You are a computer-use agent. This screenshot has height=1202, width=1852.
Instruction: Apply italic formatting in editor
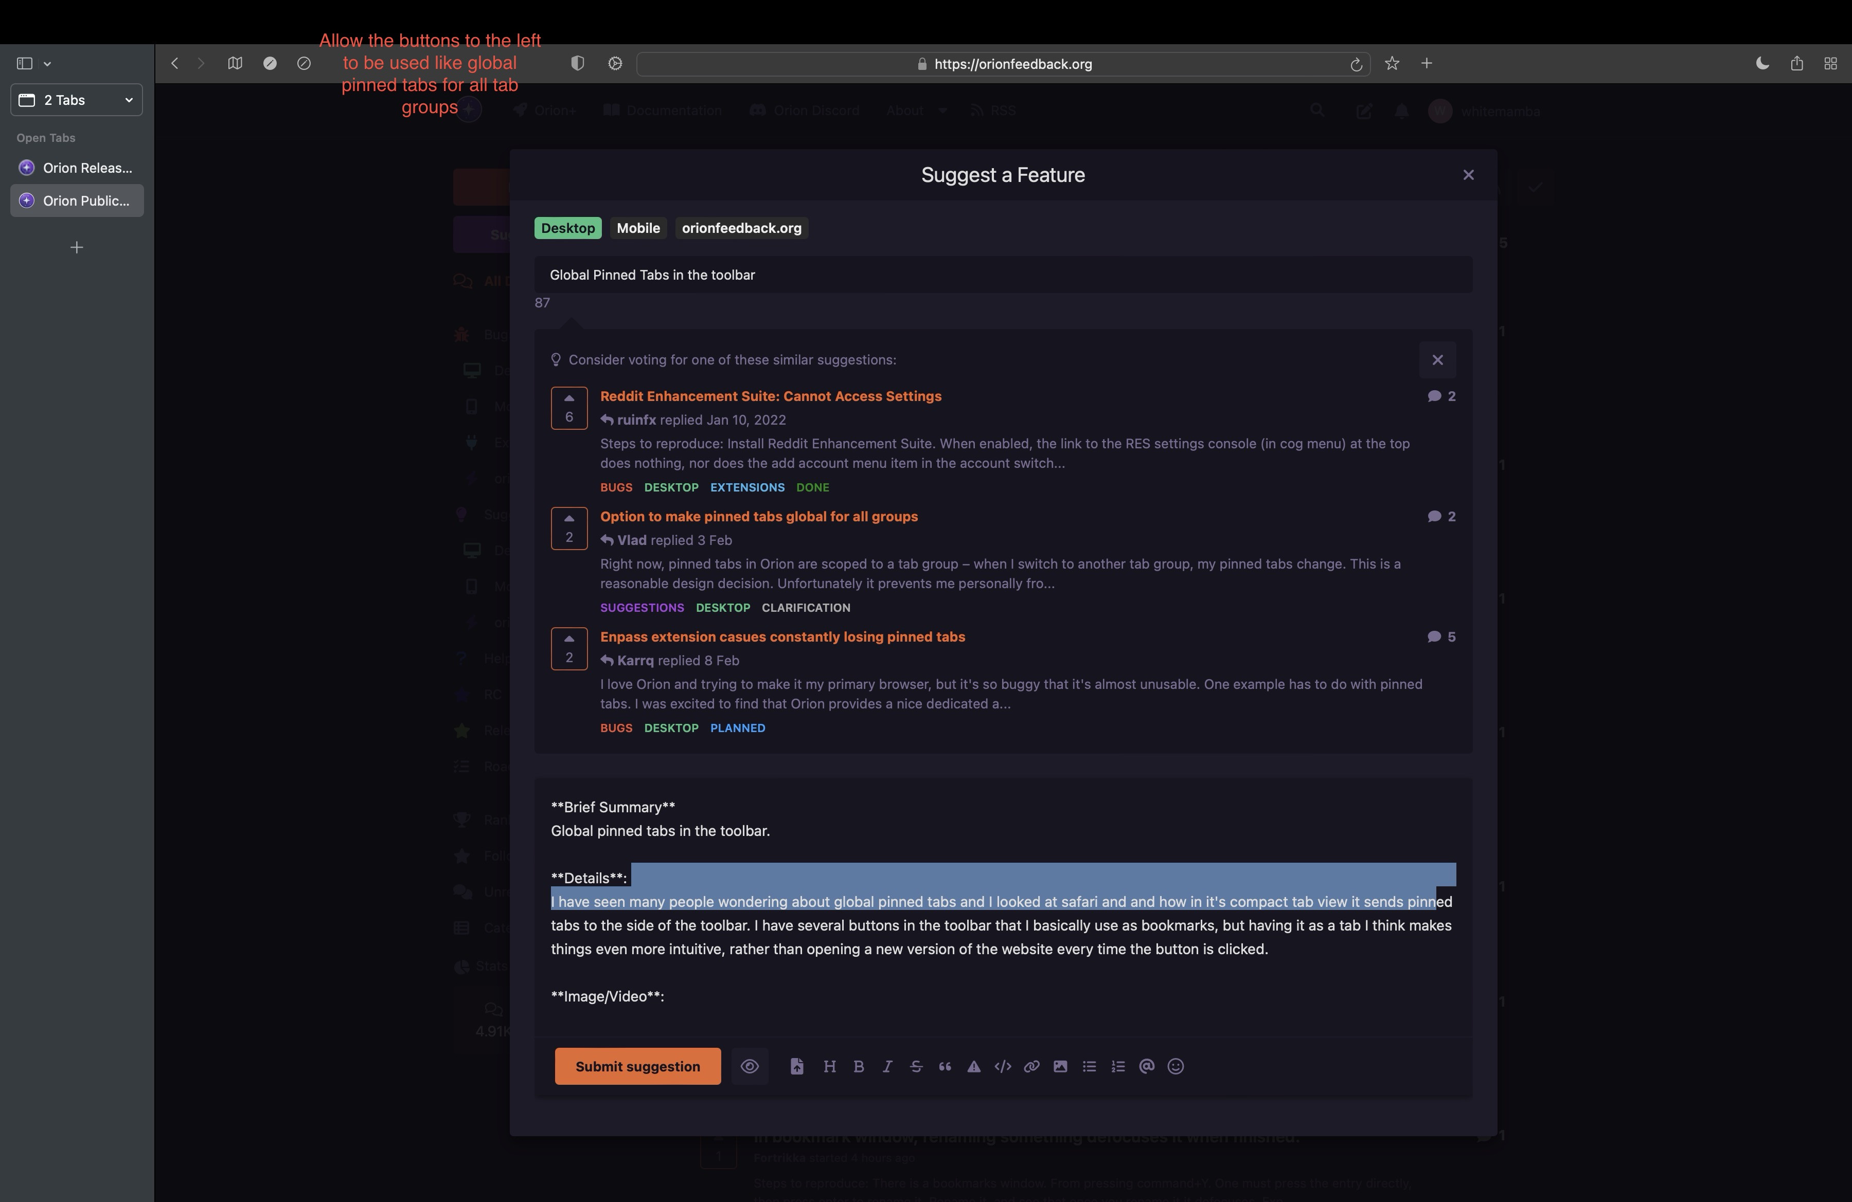(887, 1067)
